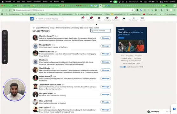The height and width of the screenshot is (114, 177).
Task: Open Get the LinkedIn app link
Action: (x=129, y=63)
